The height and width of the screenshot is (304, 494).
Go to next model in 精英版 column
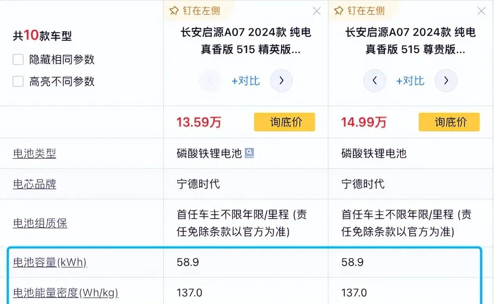pyautogui.click(x=281, y=81)
